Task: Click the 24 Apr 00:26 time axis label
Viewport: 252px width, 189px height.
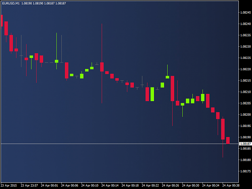Action: pyautogui.click(x=171, y=185)
